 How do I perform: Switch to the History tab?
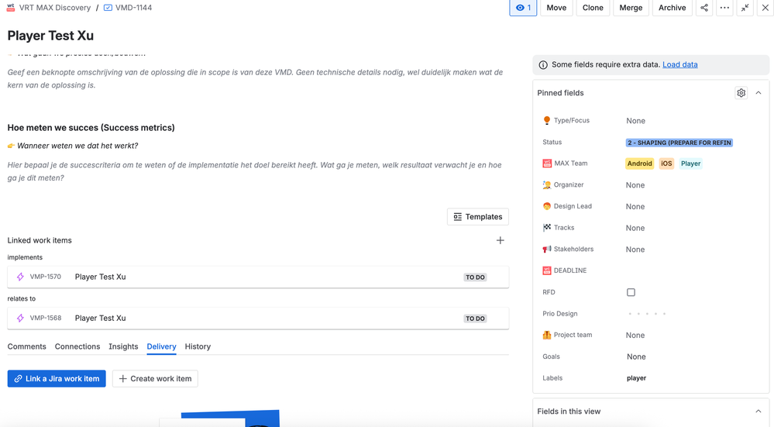point(198,346)
